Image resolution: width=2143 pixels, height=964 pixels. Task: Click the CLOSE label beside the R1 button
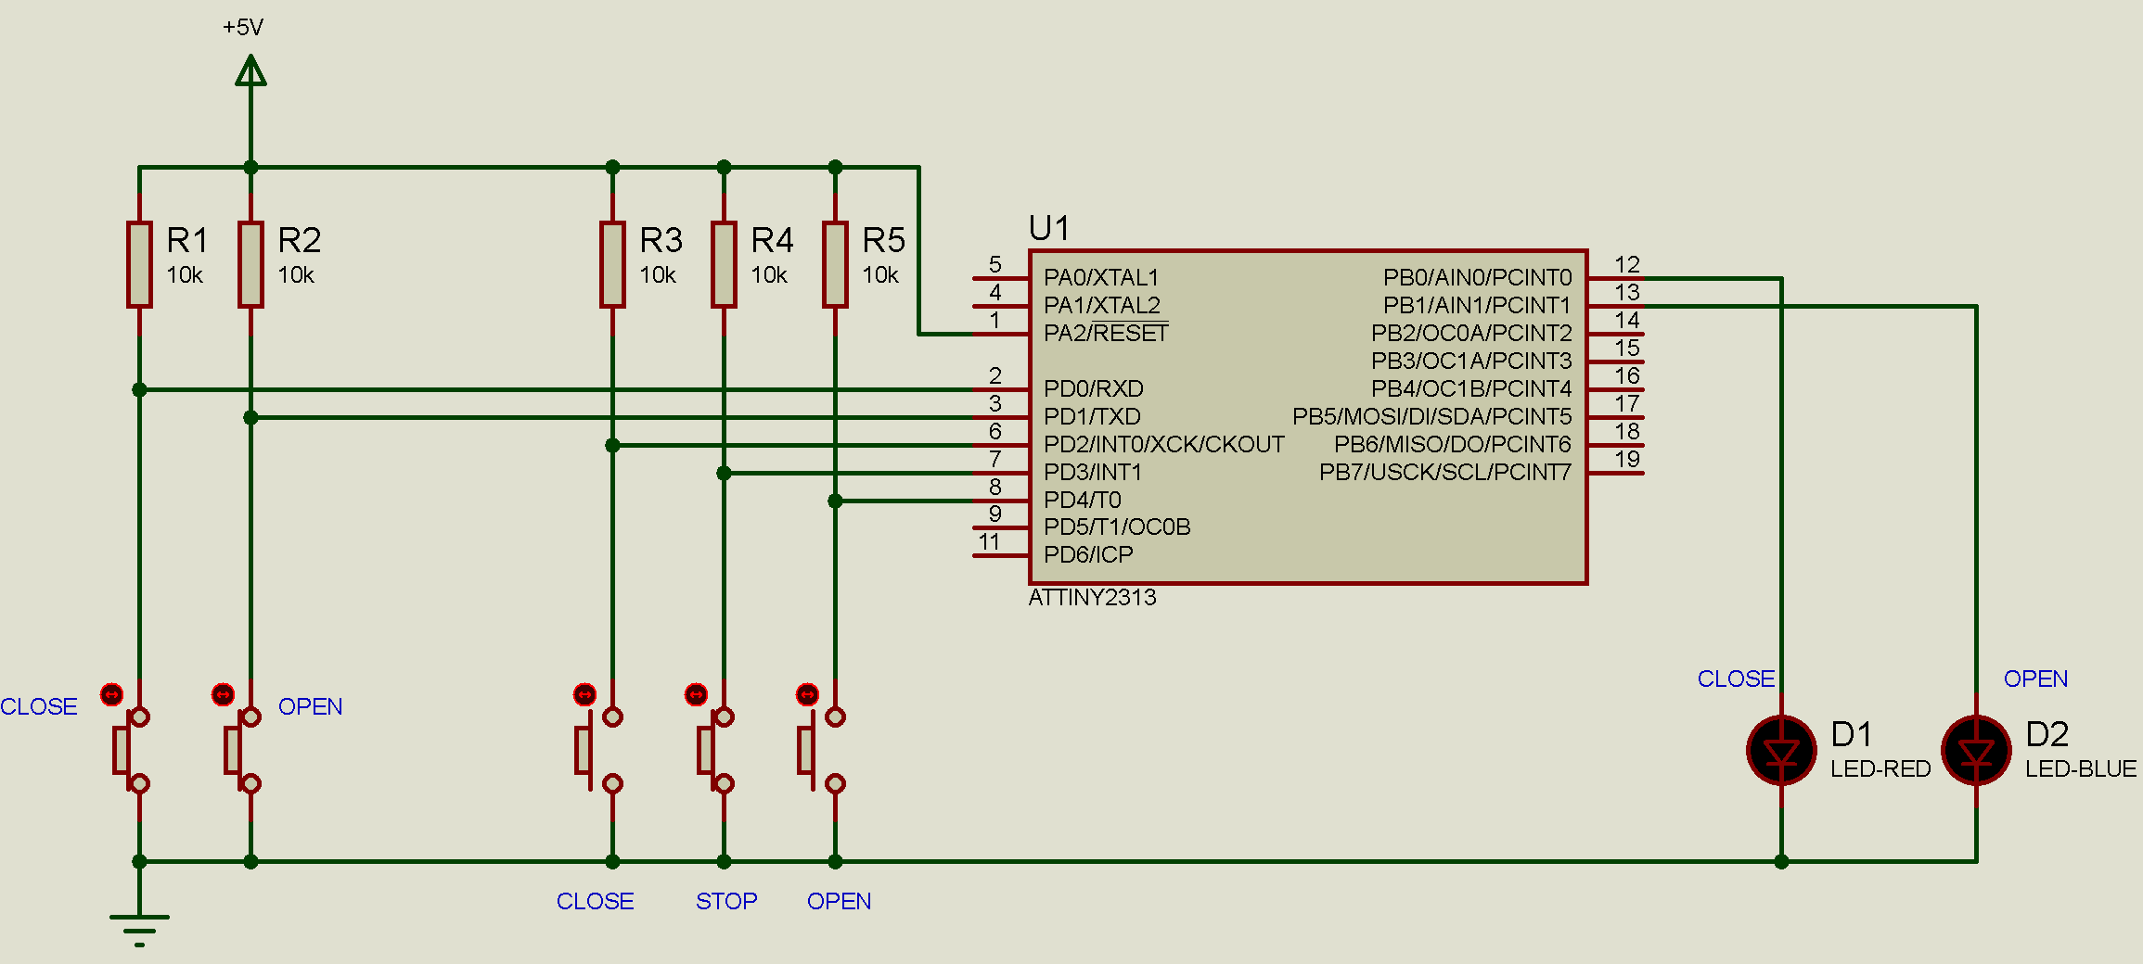click(x=39, y=706)
